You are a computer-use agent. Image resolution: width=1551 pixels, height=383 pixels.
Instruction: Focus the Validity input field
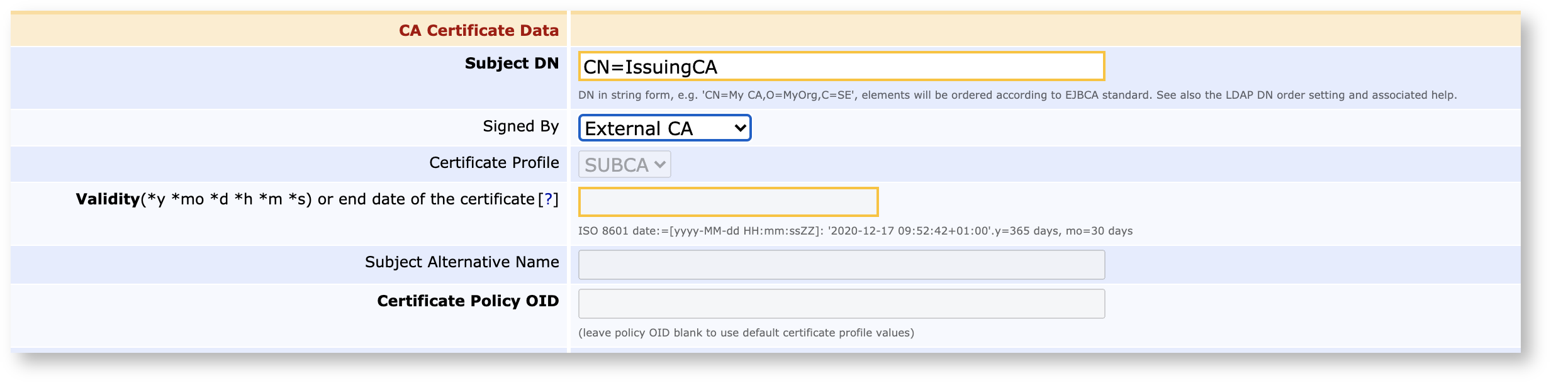click(728, 202)
